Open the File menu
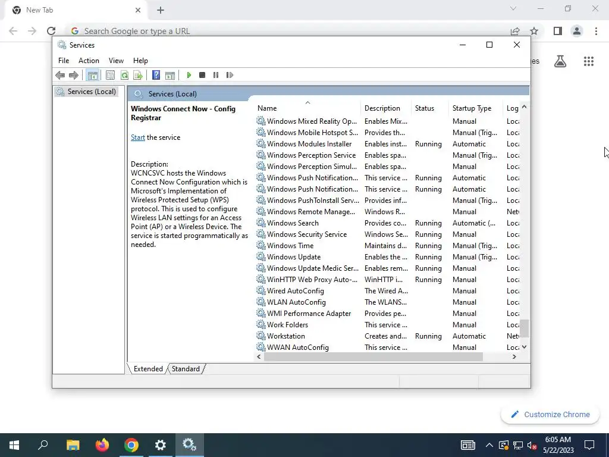609x457 pixels. pos(64,61)
